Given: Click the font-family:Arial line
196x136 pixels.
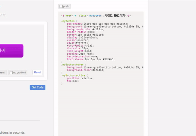Looking at the screenshot, I should pyautogui.click(x=80, y=46).
